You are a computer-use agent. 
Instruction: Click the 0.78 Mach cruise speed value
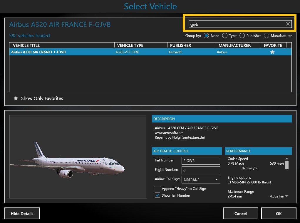[236, 164]
